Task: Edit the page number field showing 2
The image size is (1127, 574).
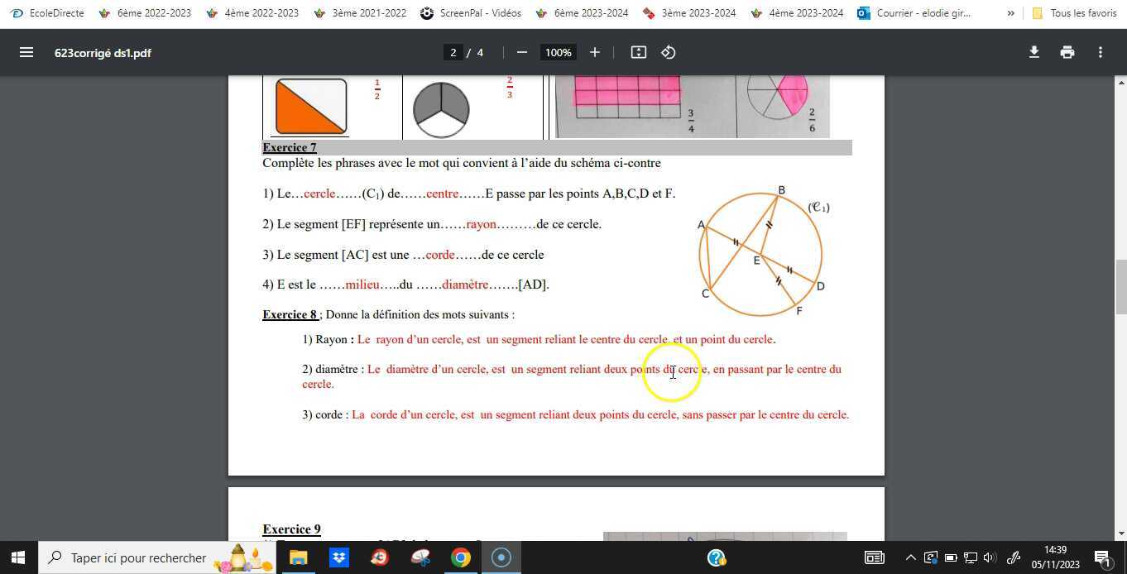Action: [x=453, y=52]
